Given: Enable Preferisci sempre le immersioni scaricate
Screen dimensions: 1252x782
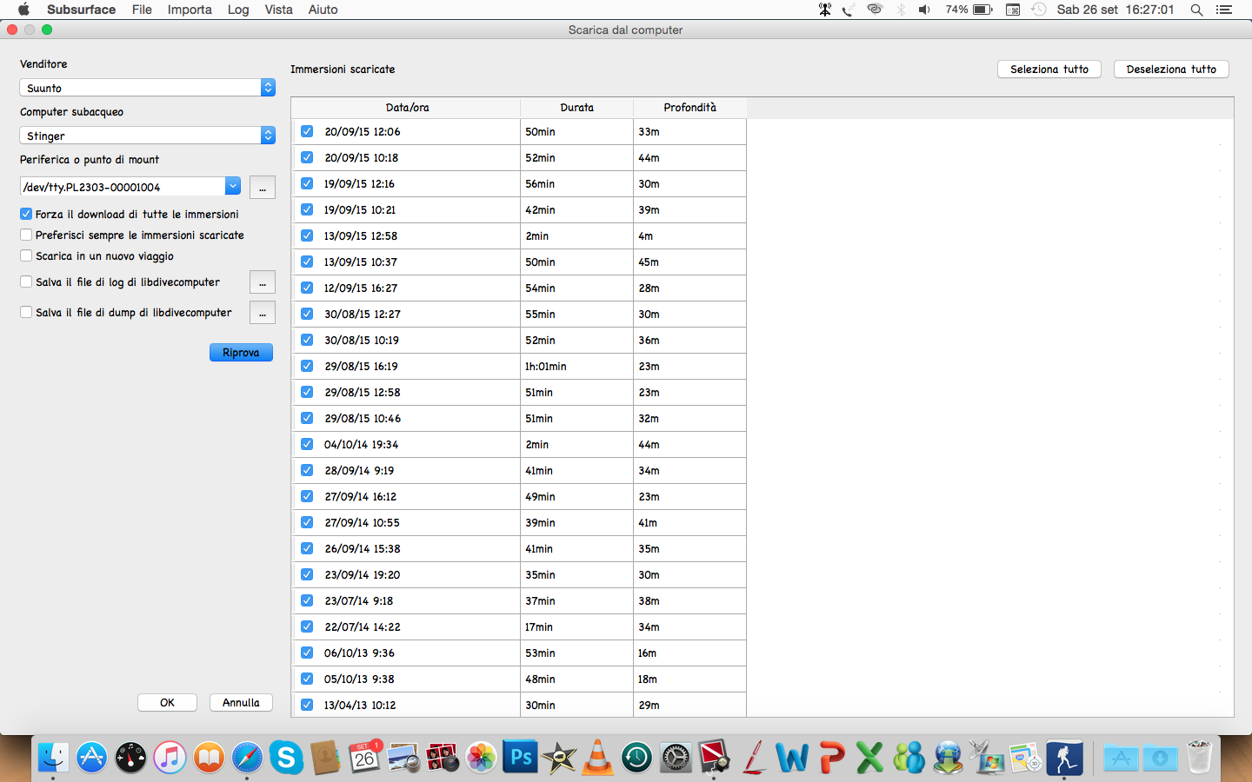Looking at the screenshot, I should click(26, 235).
